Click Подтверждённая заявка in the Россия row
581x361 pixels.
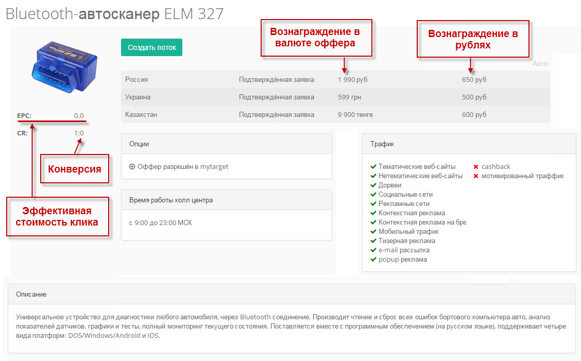coord(277,80)
